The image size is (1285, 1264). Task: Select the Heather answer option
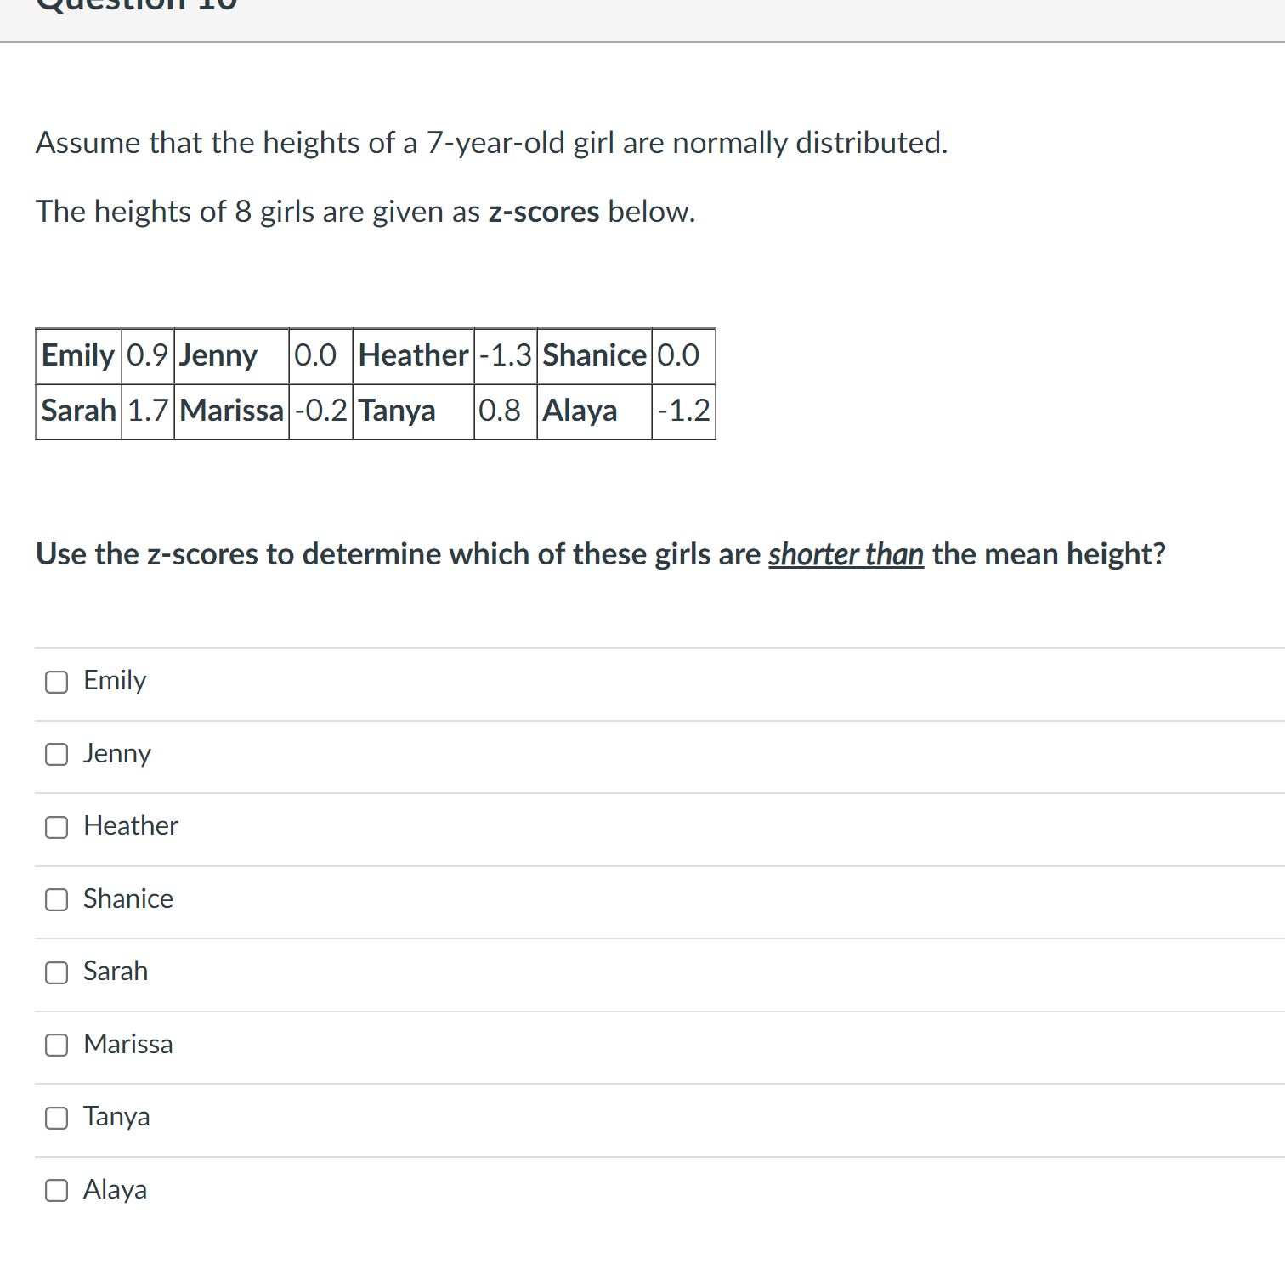[x=56, y=826]
